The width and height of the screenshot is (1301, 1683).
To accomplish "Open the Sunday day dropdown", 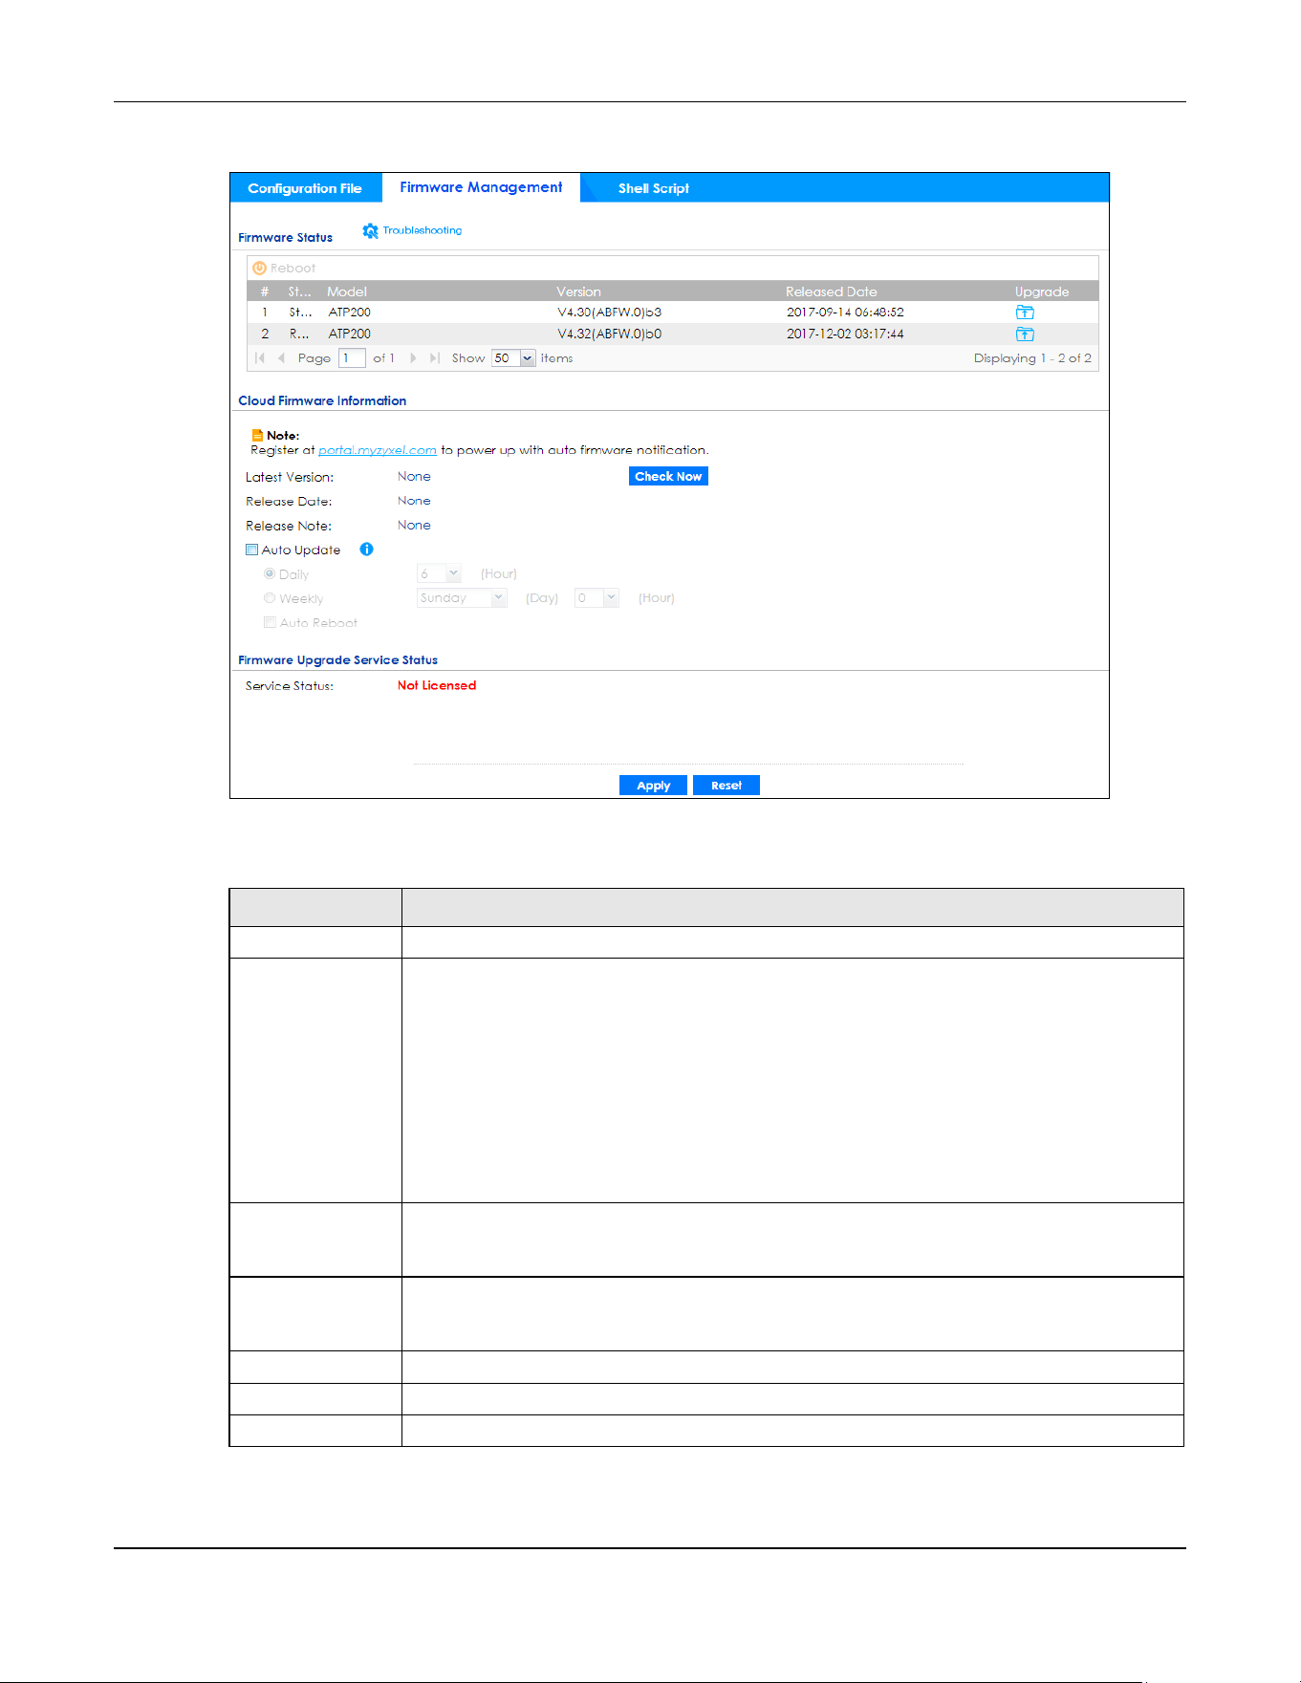I will 462,598.
